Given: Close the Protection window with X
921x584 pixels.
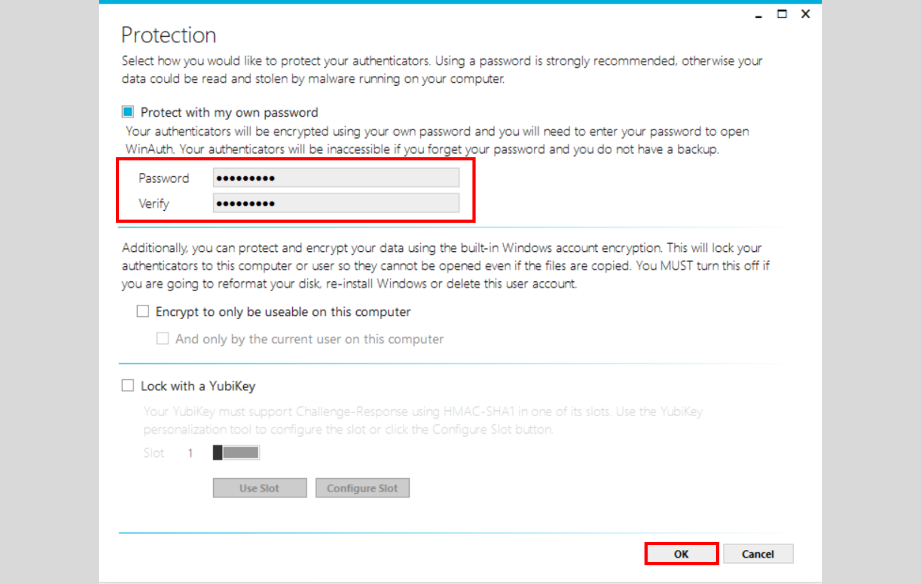Looking at the screenshot, I should tap(806, 14).
